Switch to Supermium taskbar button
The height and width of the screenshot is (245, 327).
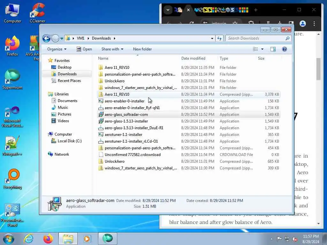107,239
